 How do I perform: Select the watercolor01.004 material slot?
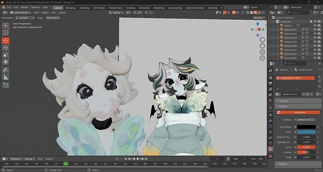(295, 78)
